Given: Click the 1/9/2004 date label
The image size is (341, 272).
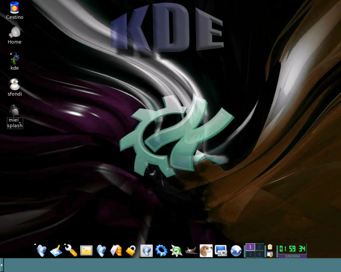Looking at the screenshot, I should point(293,256).
